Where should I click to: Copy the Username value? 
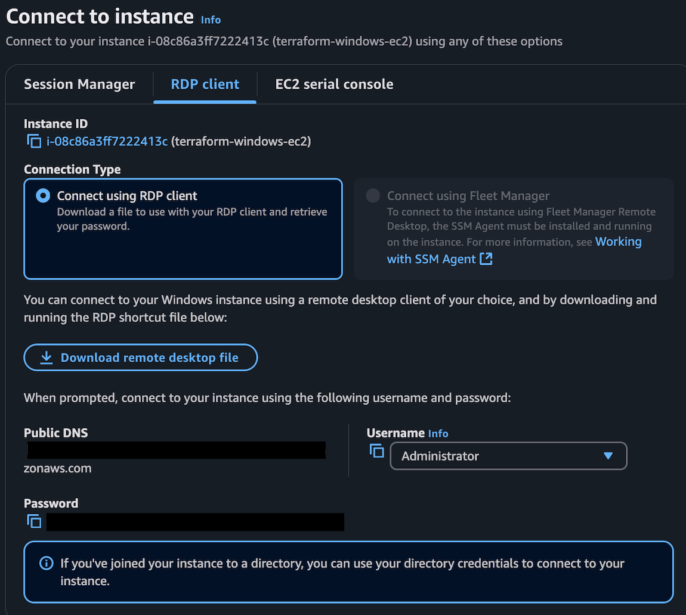point(377,451)
